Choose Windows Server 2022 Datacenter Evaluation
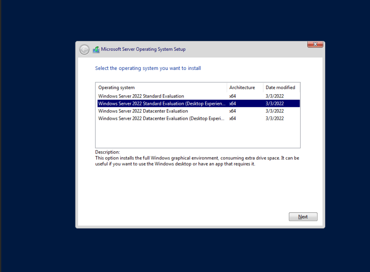This screenshot has width=370, height=272. [143, 111]
